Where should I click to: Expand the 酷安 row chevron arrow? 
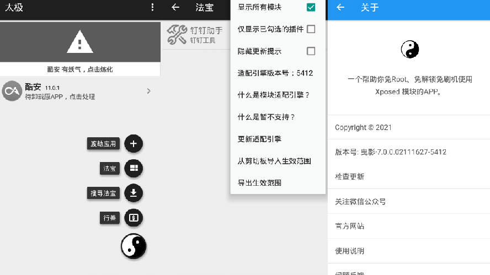(149, 91)
